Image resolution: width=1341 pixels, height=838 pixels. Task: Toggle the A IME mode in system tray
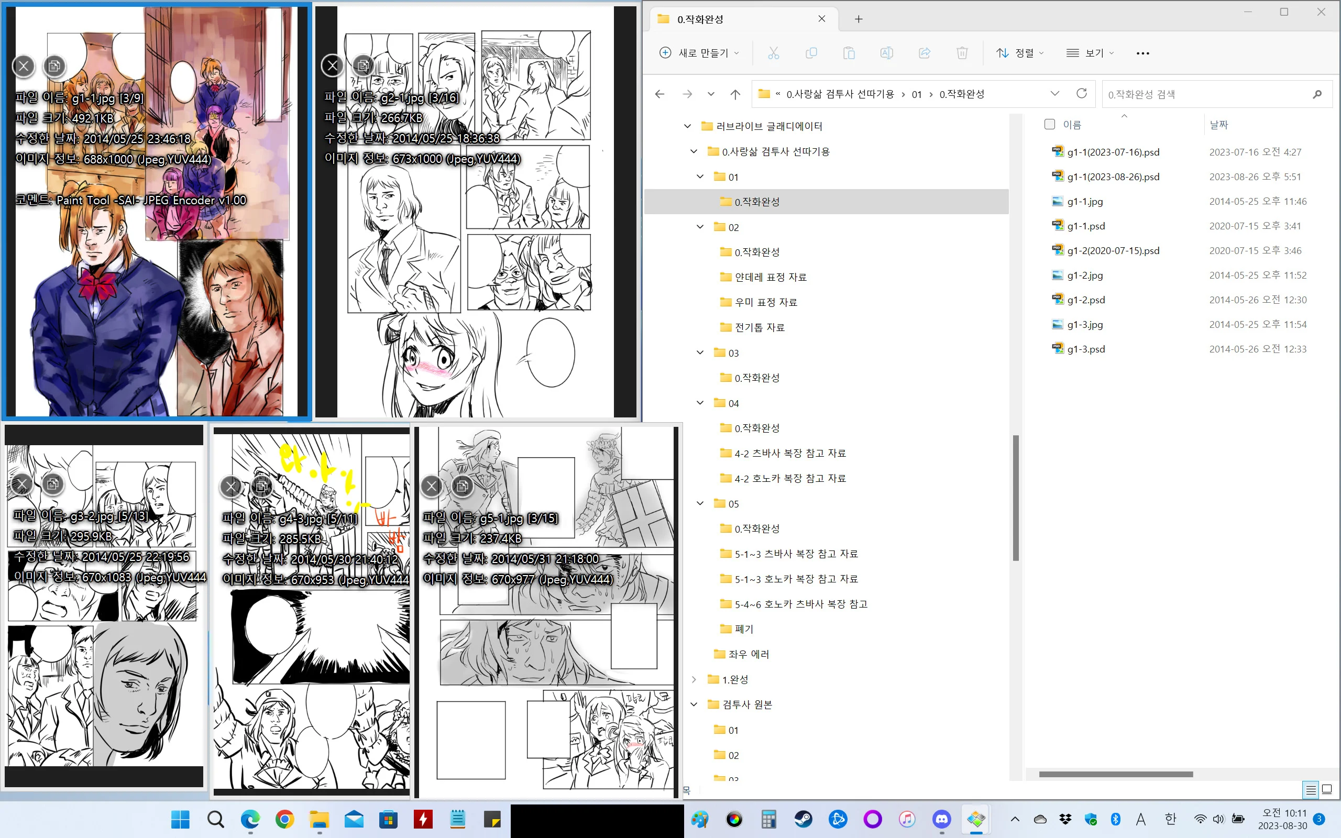[1140, 819]
